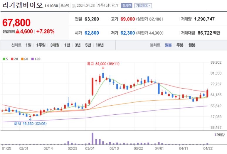Select the 5년 line chart period
Screen dimensions: 227x154
(x=88, y=45)
